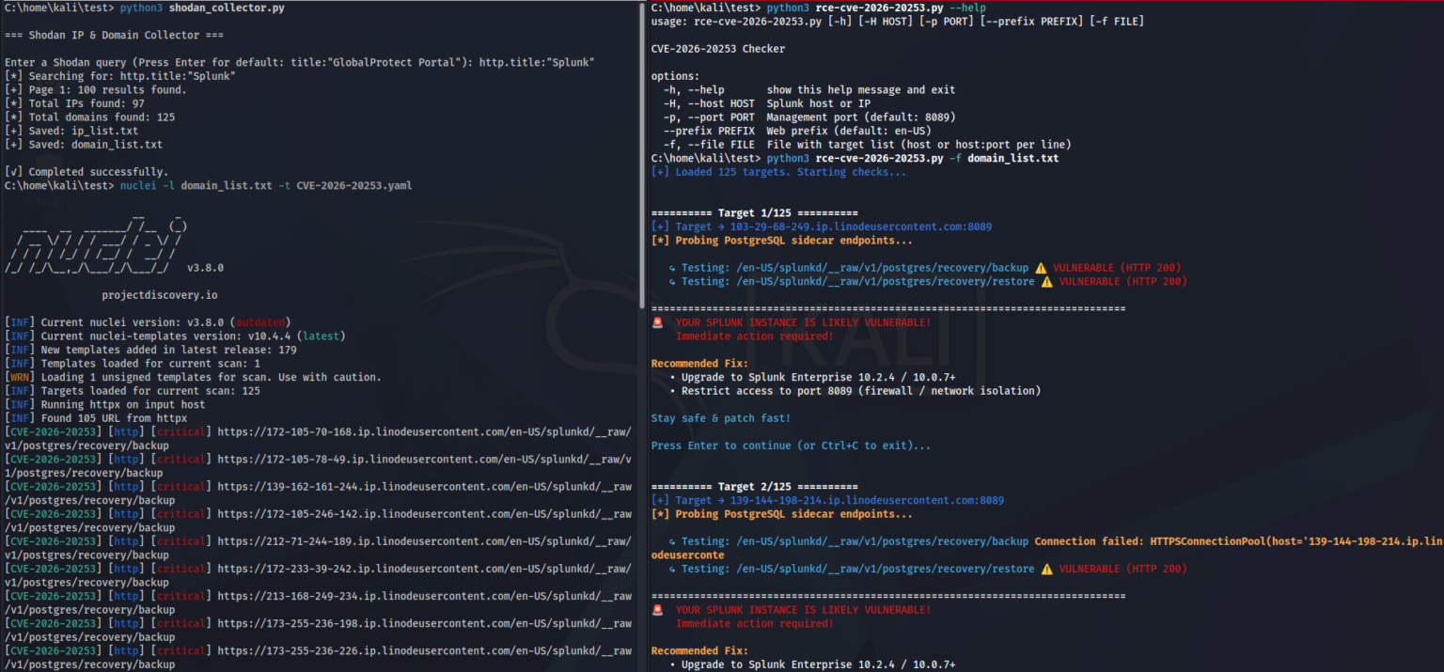The width and height of the screenshot is (1444, 672).
Task: Click the 'Target 2/125' header
Action: pos(755,487)
